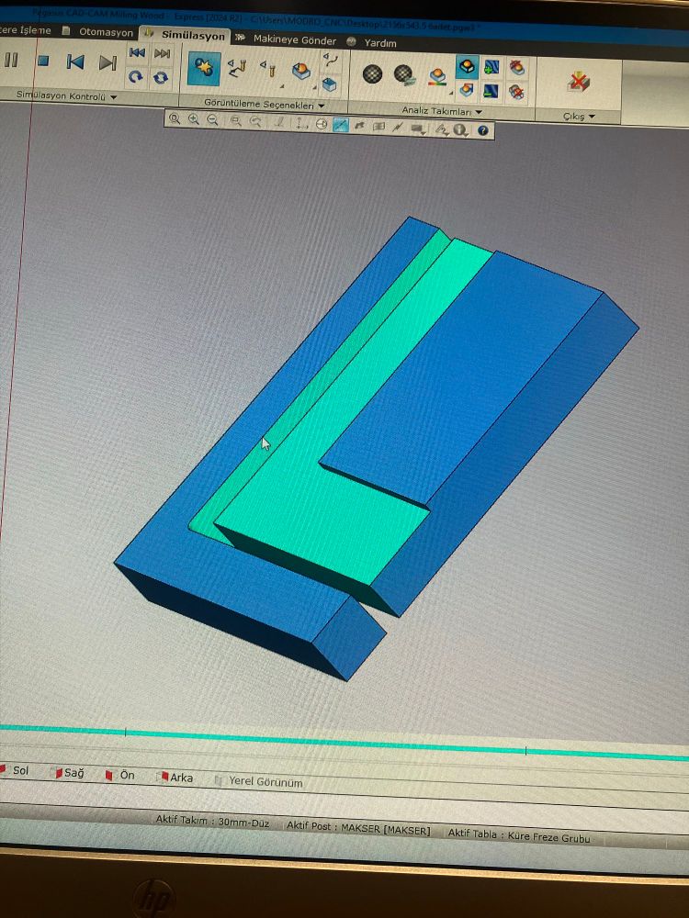Click the red crossed mesh icon bottom

coord(516,92)
